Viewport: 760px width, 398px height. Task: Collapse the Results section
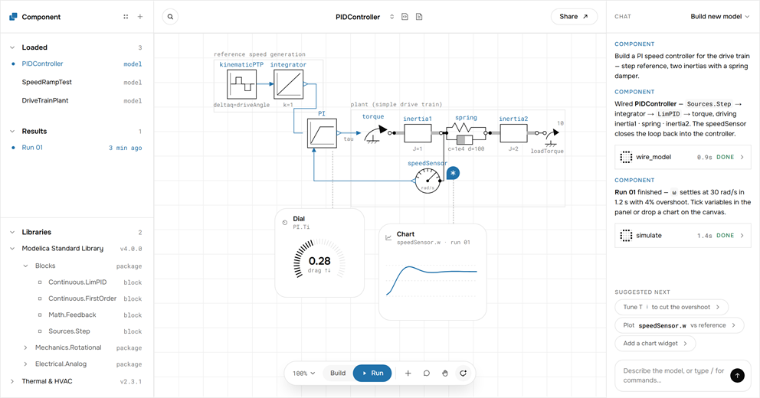point(12,131)
